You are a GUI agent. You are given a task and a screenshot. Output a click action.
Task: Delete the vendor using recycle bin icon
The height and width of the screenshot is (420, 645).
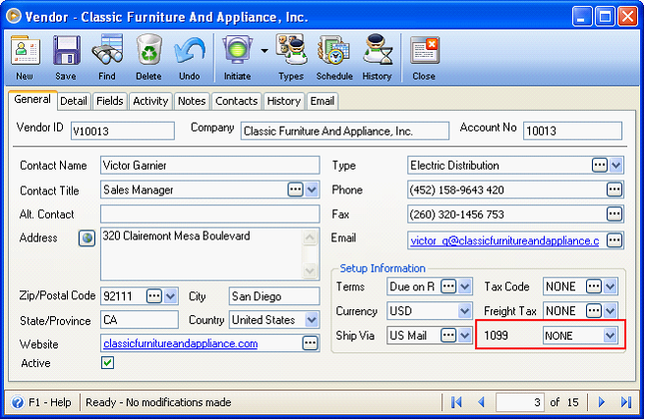coord(148,50)
